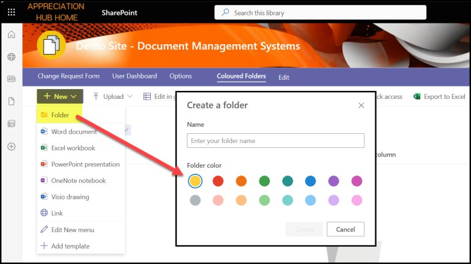Select light teal folder color
The image size is (471, 264).
(288, 200)
